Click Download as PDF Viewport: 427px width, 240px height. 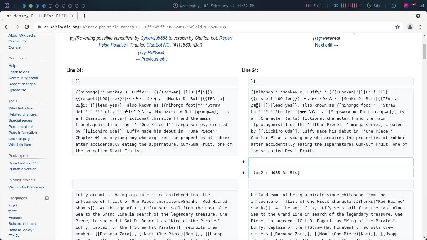click(x=23, y=163)
